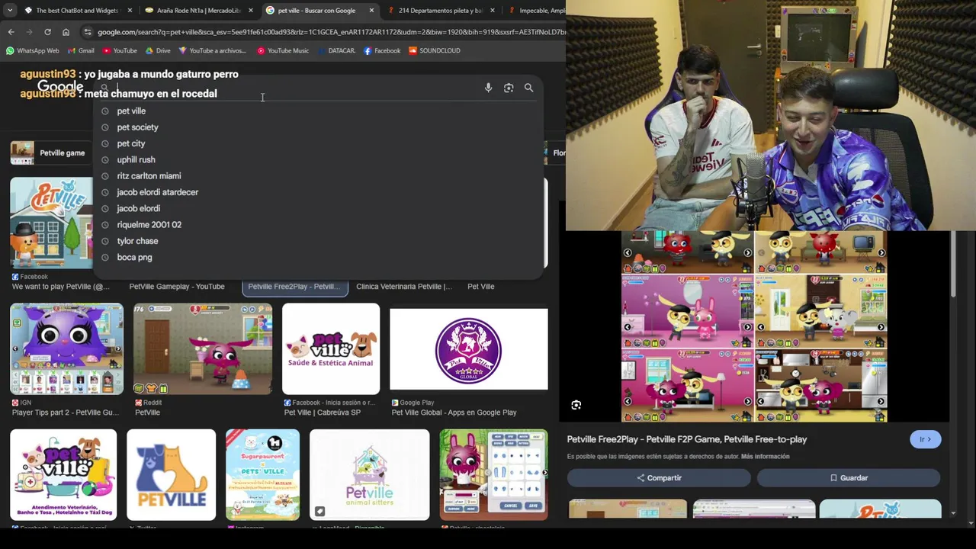The height and width of the screenshot is (549, 976).
Task: Open the purple Pet Ville Global logo image
Action: [x=468, y=349]
